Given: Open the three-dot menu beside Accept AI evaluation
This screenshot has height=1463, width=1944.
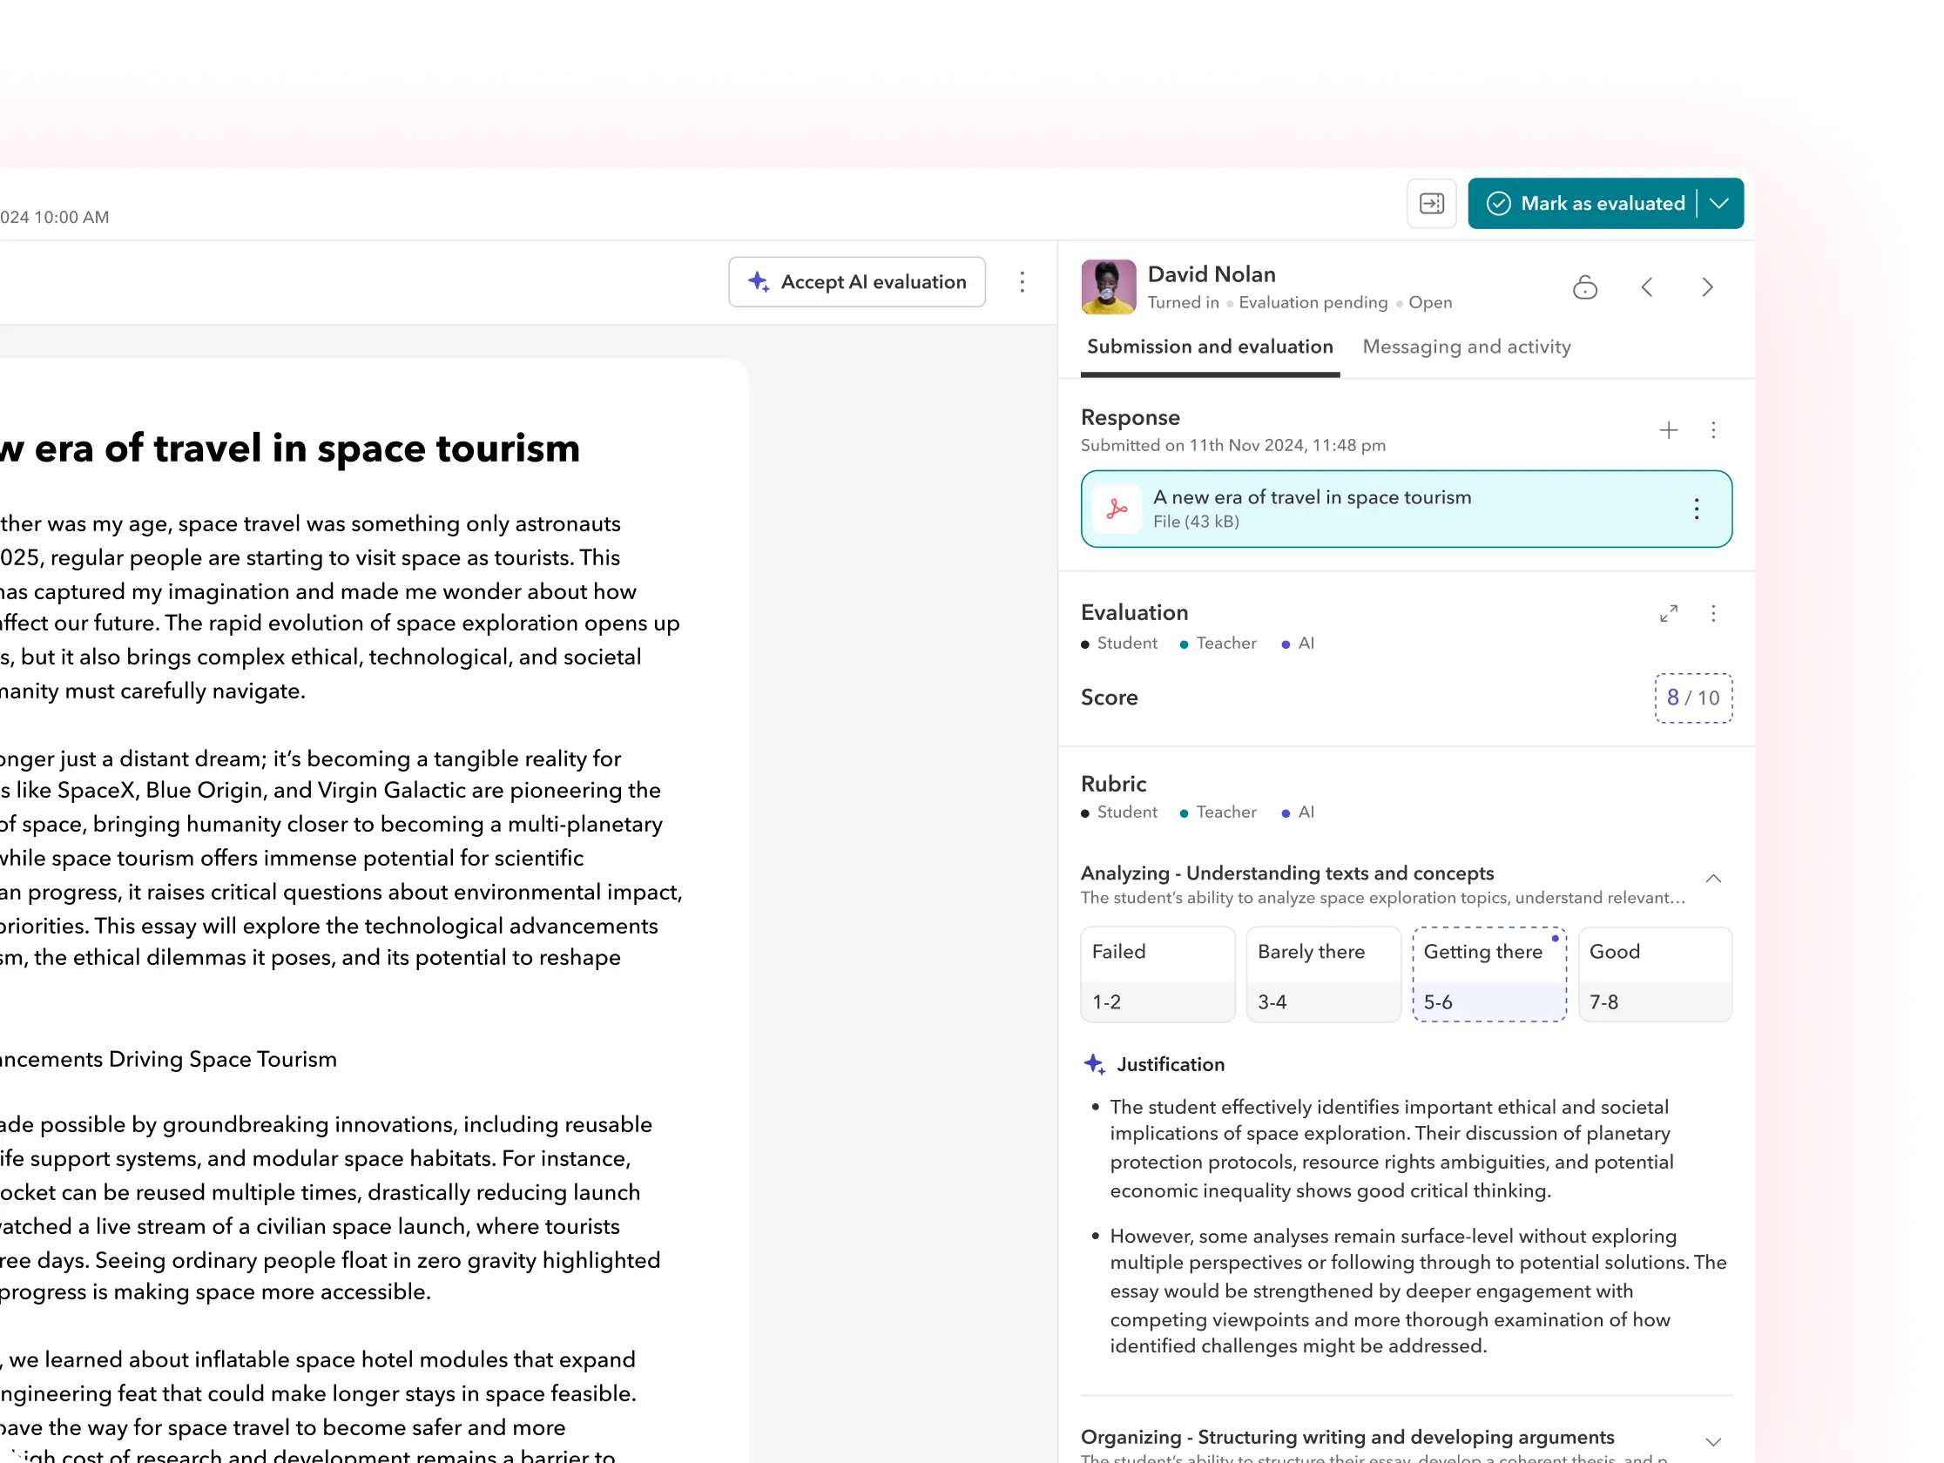Looking at the screenshot, I should point(1022,282).
